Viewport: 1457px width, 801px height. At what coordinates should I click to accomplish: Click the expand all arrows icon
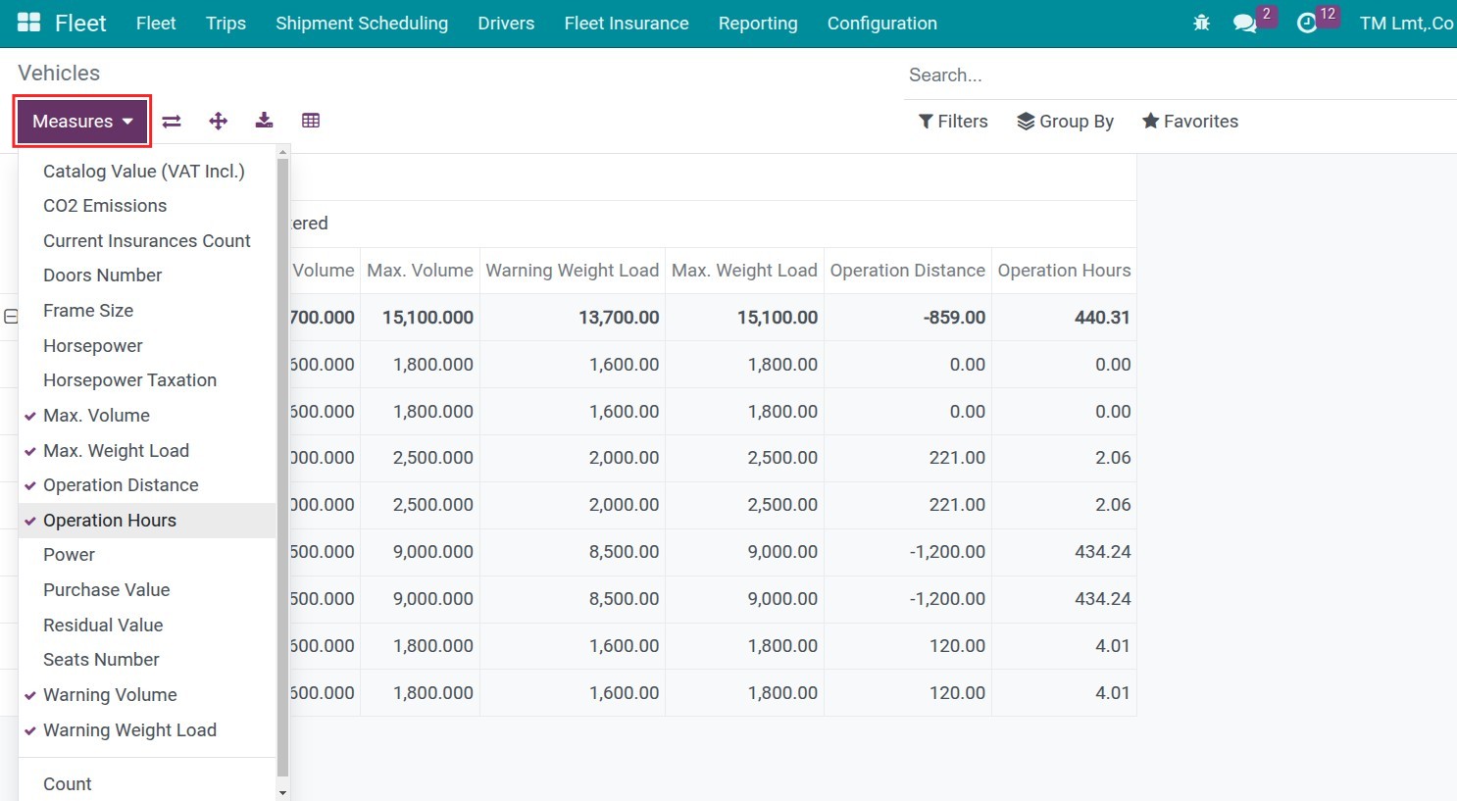(x=218, y=121)
